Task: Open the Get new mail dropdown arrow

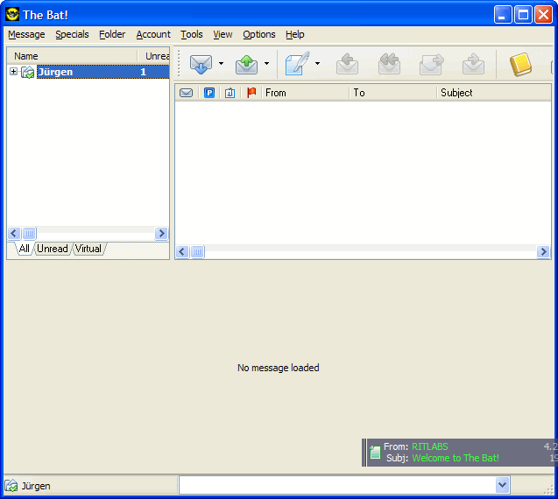Action: [x=221, y=64]
